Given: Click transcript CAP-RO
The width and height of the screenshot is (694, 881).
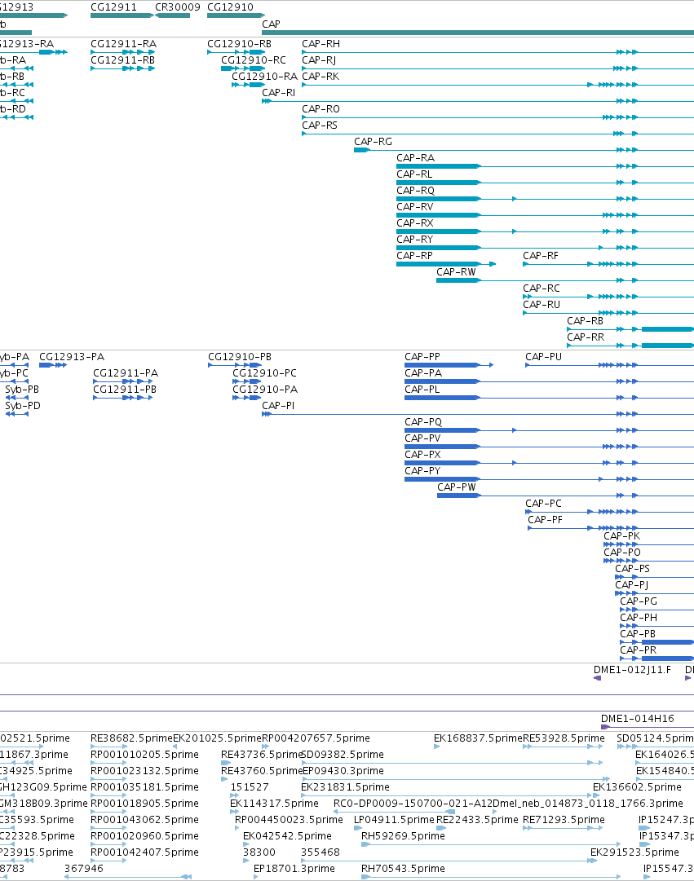Looking at the screenshot, I should (320, 109).
